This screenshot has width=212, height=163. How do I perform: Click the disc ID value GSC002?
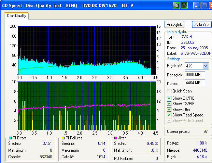pyautogui.click(x=187, y=42)
